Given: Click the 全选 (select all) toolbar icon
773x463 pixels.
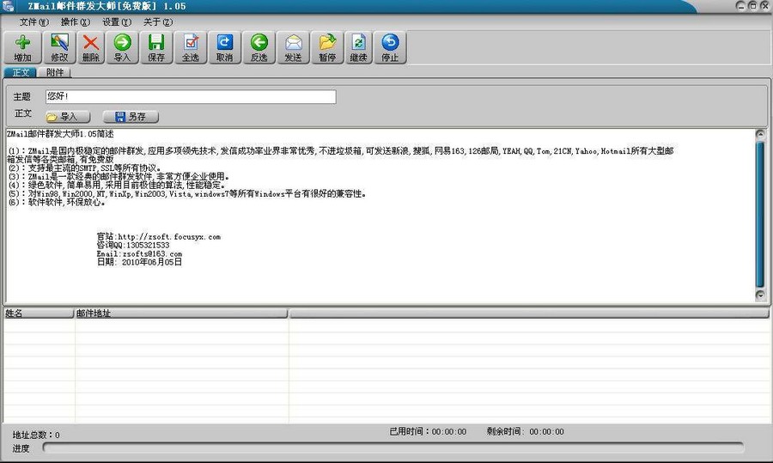Looking at the screenshot, I should point(191,47).
